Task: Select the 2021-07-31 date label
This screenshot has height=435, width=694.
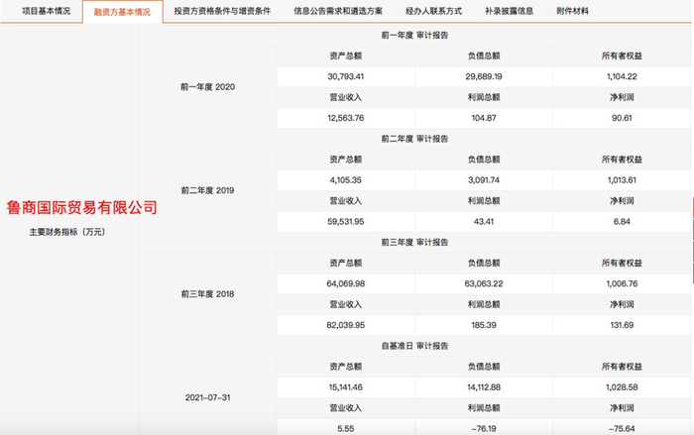Action: click(x=207, y=397)
